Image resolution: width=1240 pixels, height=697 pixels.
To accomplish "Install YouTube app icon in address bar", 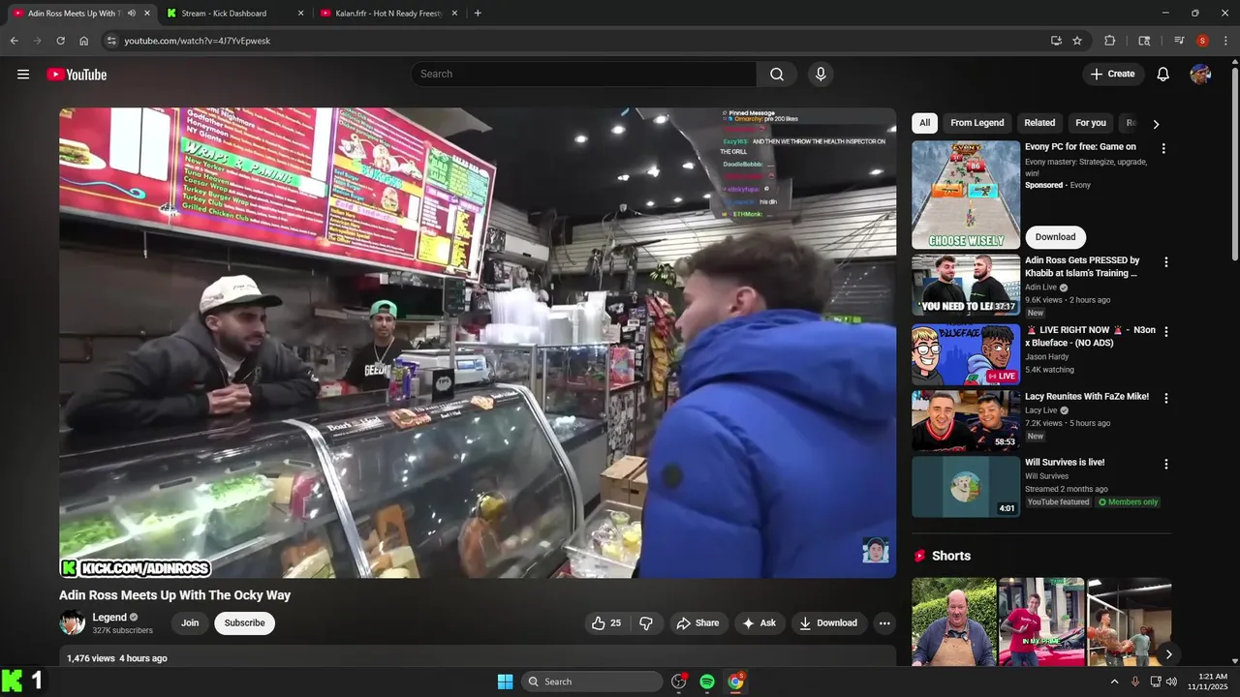I will [x=1056, y=41].
